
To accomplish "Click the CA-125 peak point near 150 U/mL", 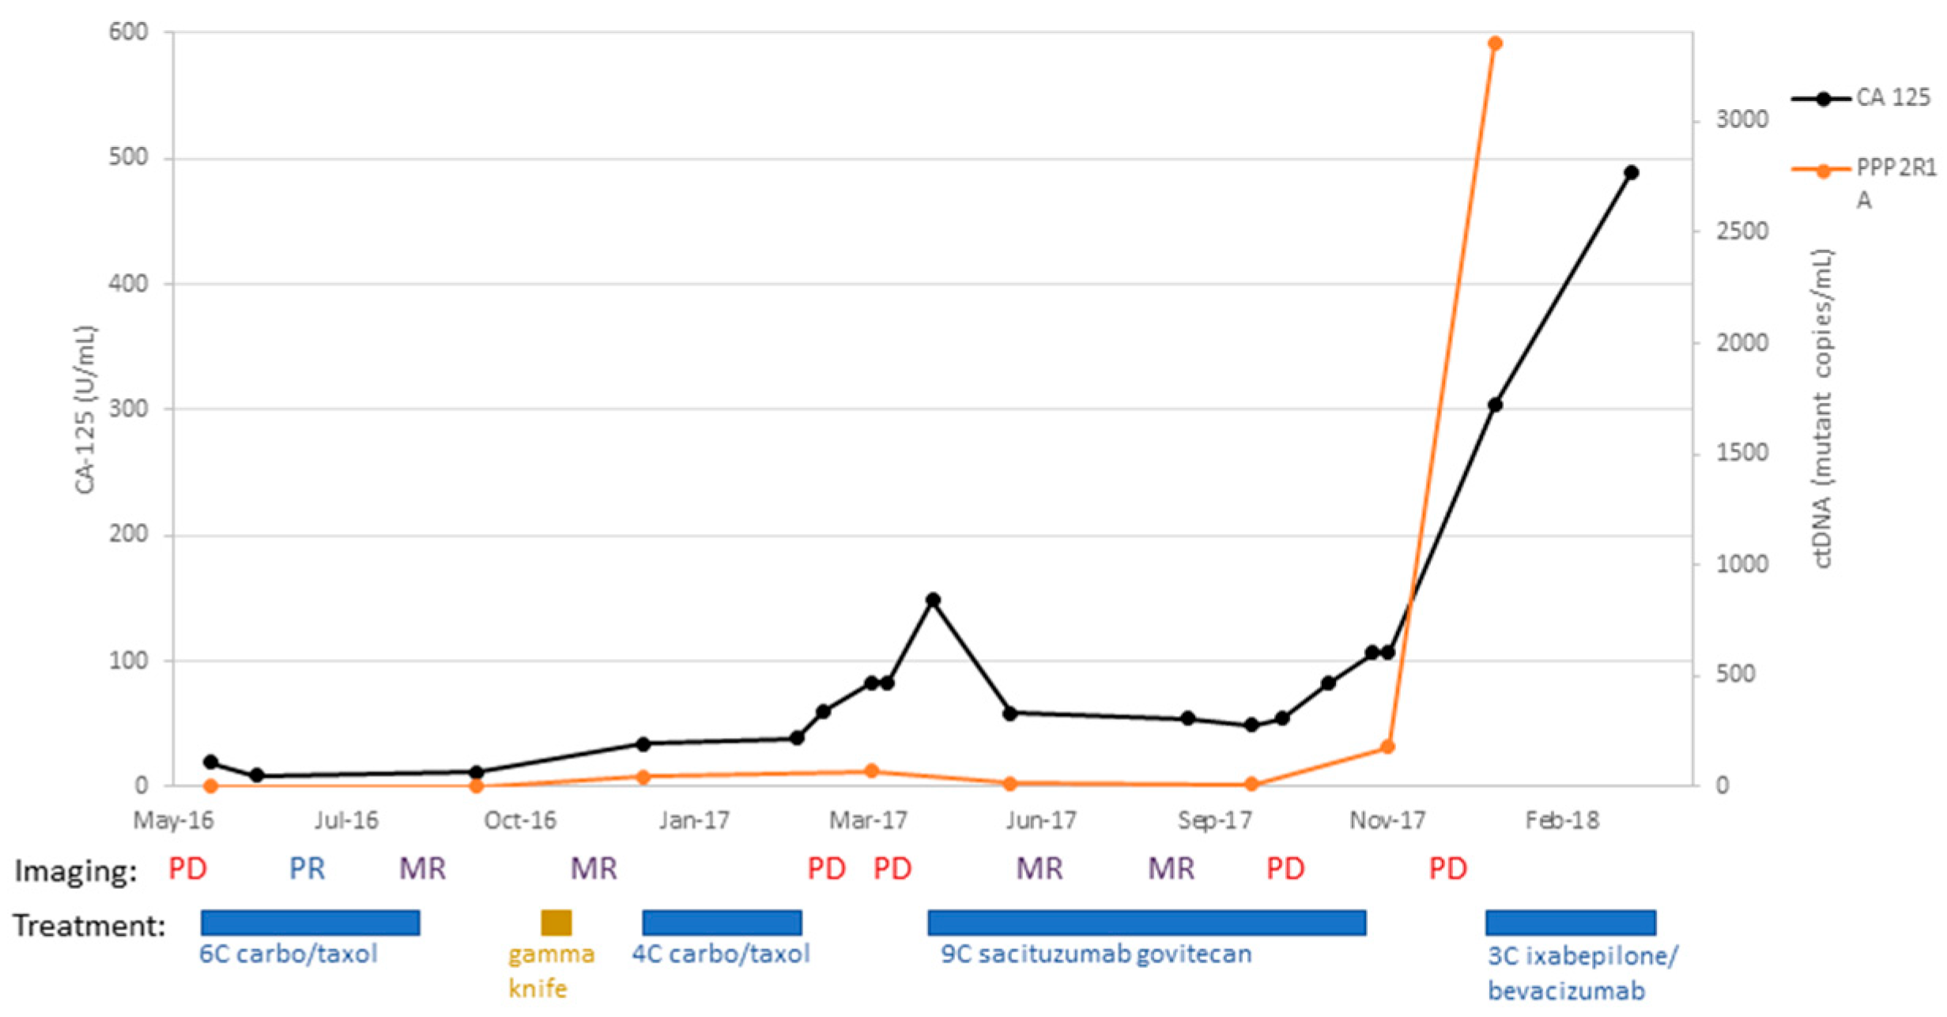I will point(933,600).
